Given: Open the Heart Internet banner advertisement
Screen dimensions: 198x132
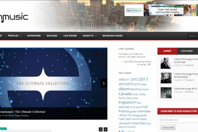Looking at the screenshot, I should pyautogui.click(x=160, y=10).
